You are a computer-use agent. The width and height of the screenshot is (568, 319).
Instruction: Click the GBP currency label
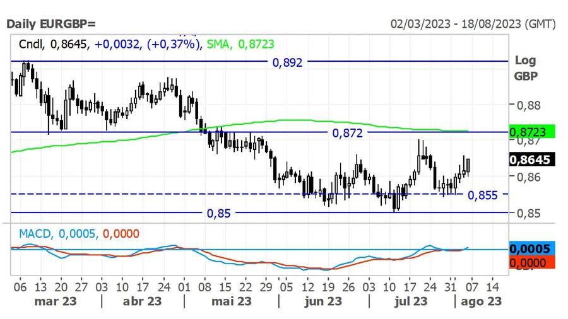[525, 76]
